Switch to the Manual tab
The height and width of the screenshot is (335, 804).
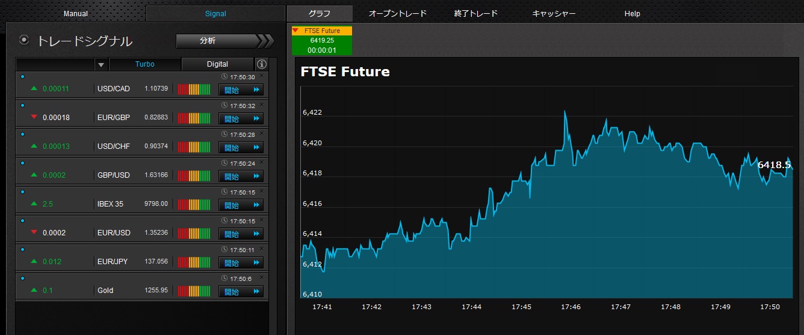click(x=76, y=13)
